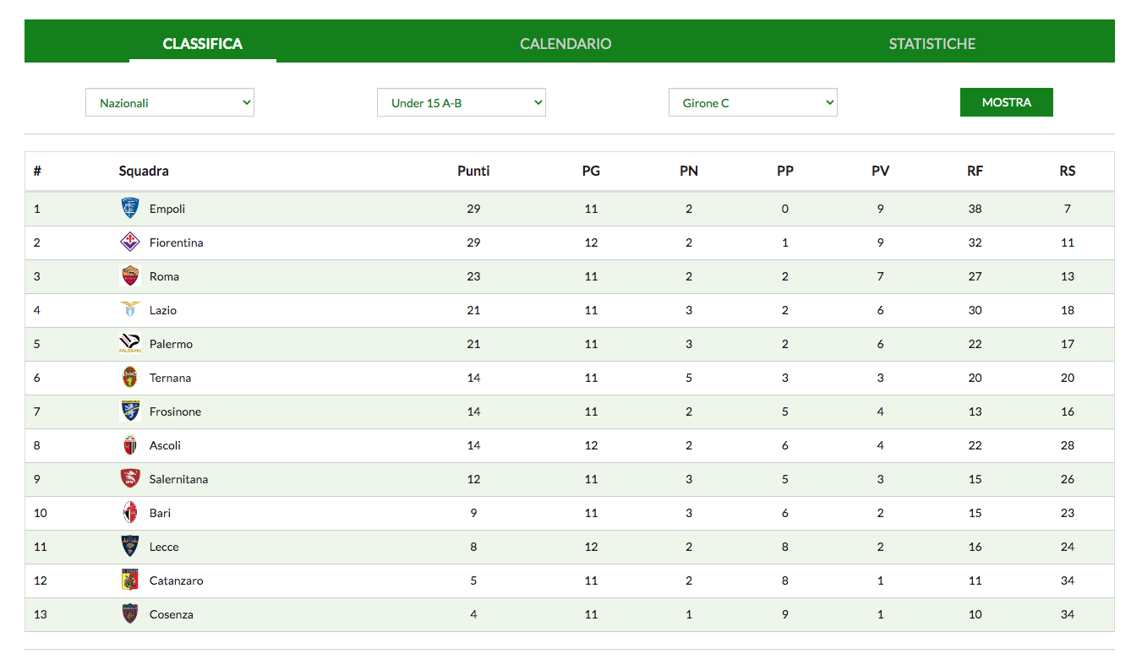Click Ternana's 5 draws value
Viewport: 1131px width, 665px height.
tap(689, 378)
